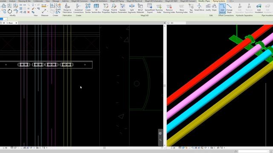Select the Change Slope tool
Viewport: 273px width, 153px height.
tap(229, 8)
